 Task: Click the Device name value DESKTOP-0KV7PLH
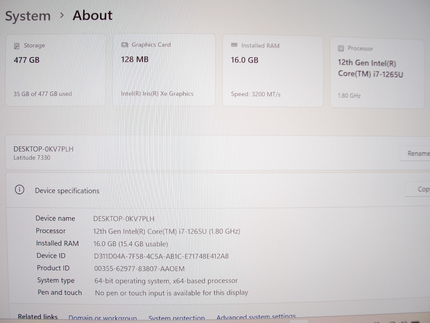(x=124, y=219)
